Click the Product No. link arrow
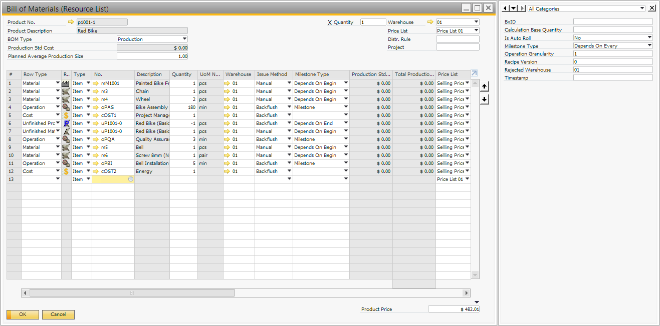This screenshot has height=326, width=660. (x=71, y=22)
